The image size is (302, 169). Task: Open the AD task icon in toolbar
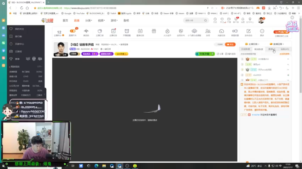click(140, 31)
